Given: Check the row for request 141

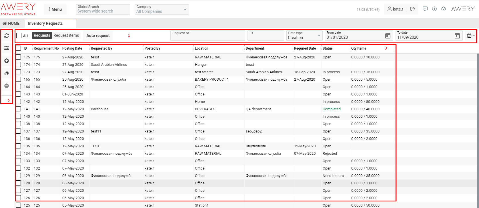Looking at the screenshot, I should (x=19, y=109).
